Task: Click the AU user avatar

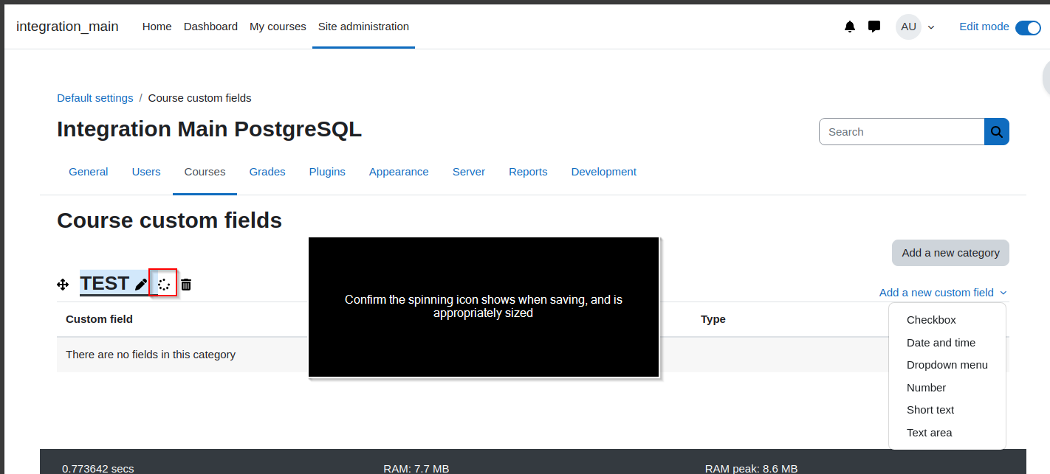Action: click(908, 27)
